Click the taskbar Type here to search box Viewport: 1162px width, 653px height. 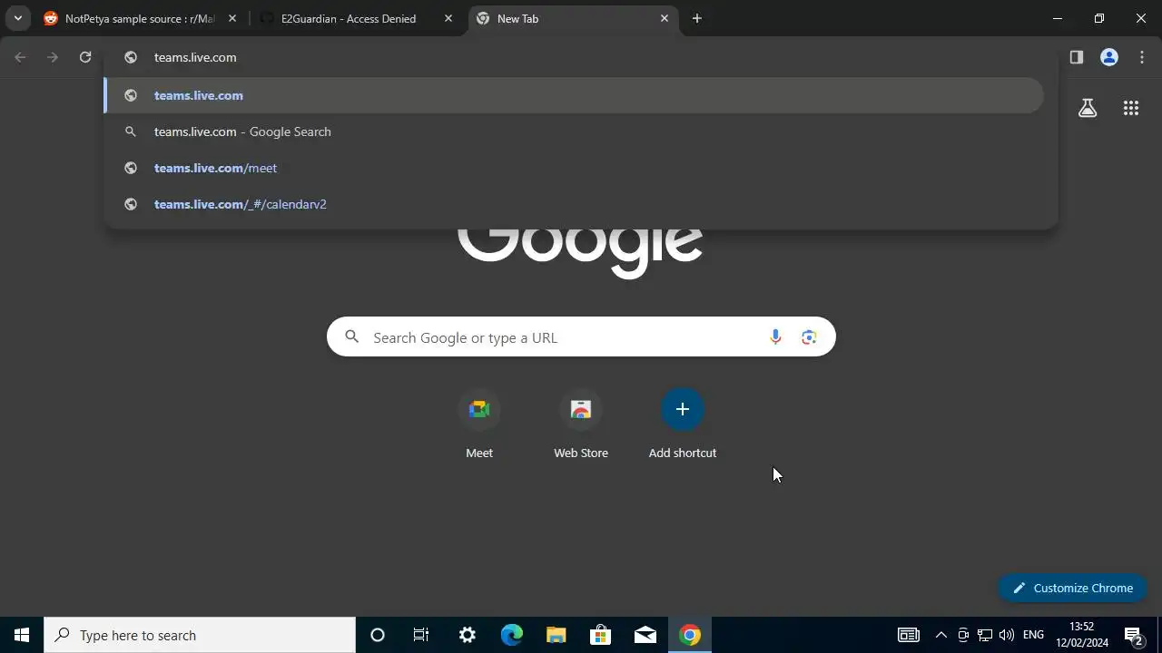click(x=200, y=635)
